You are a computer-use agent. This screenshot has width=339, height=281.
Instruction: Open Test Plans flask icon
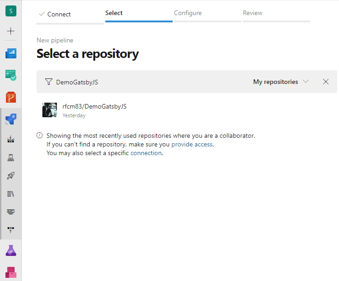[11, 250]
